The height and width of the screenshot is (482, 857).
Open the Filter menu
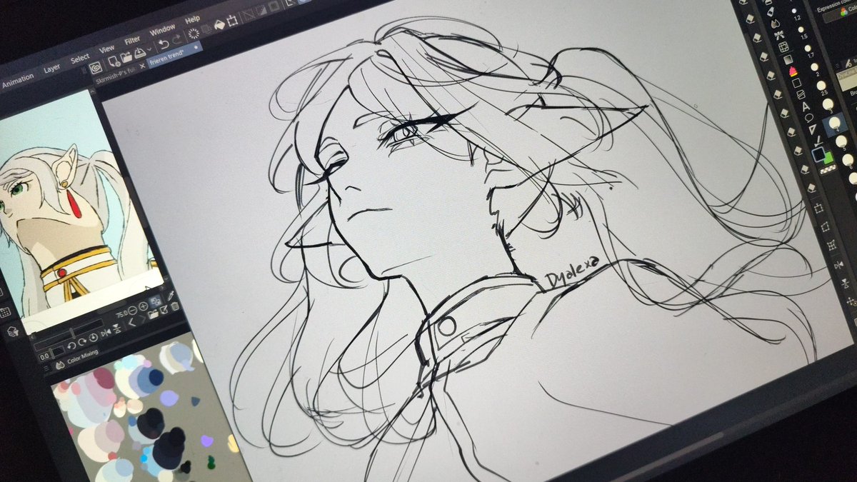[x=132, y=40]
